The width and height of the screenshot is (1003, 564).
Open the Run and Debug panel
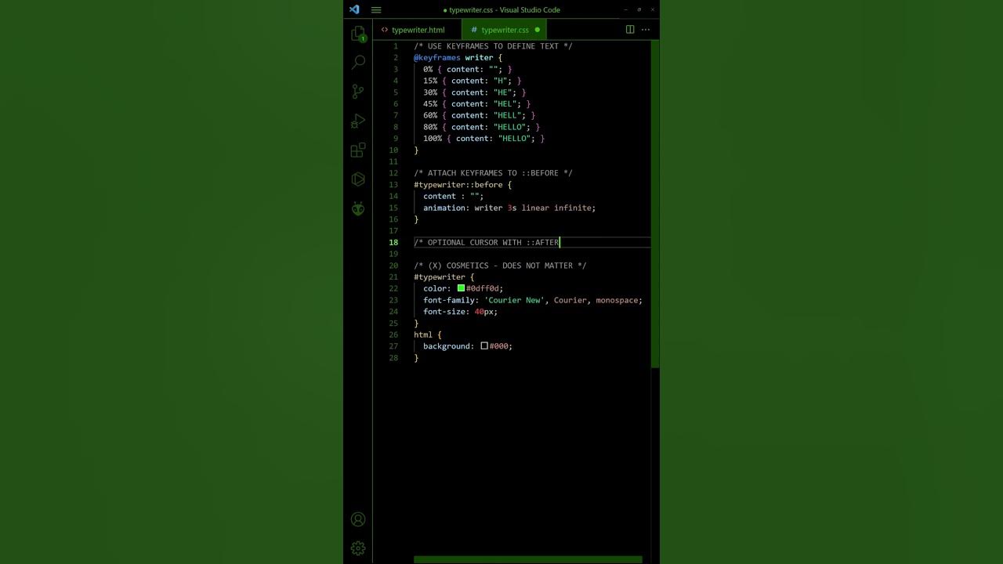pos(358,121)
